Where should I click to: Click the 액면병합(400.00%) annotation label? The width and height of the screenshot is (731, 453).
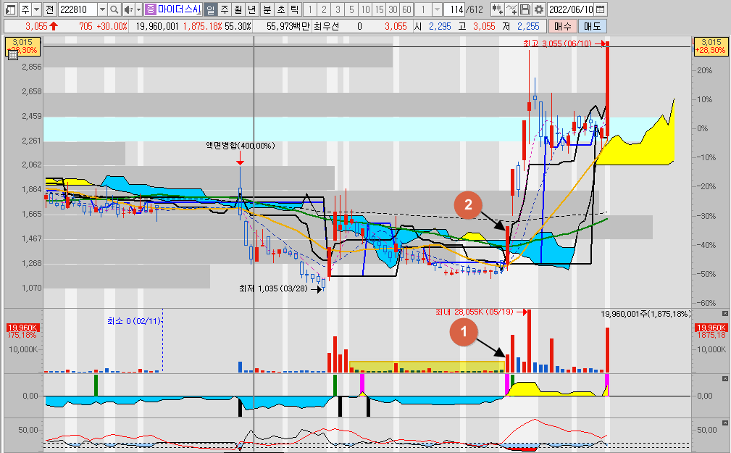(241, 146)
